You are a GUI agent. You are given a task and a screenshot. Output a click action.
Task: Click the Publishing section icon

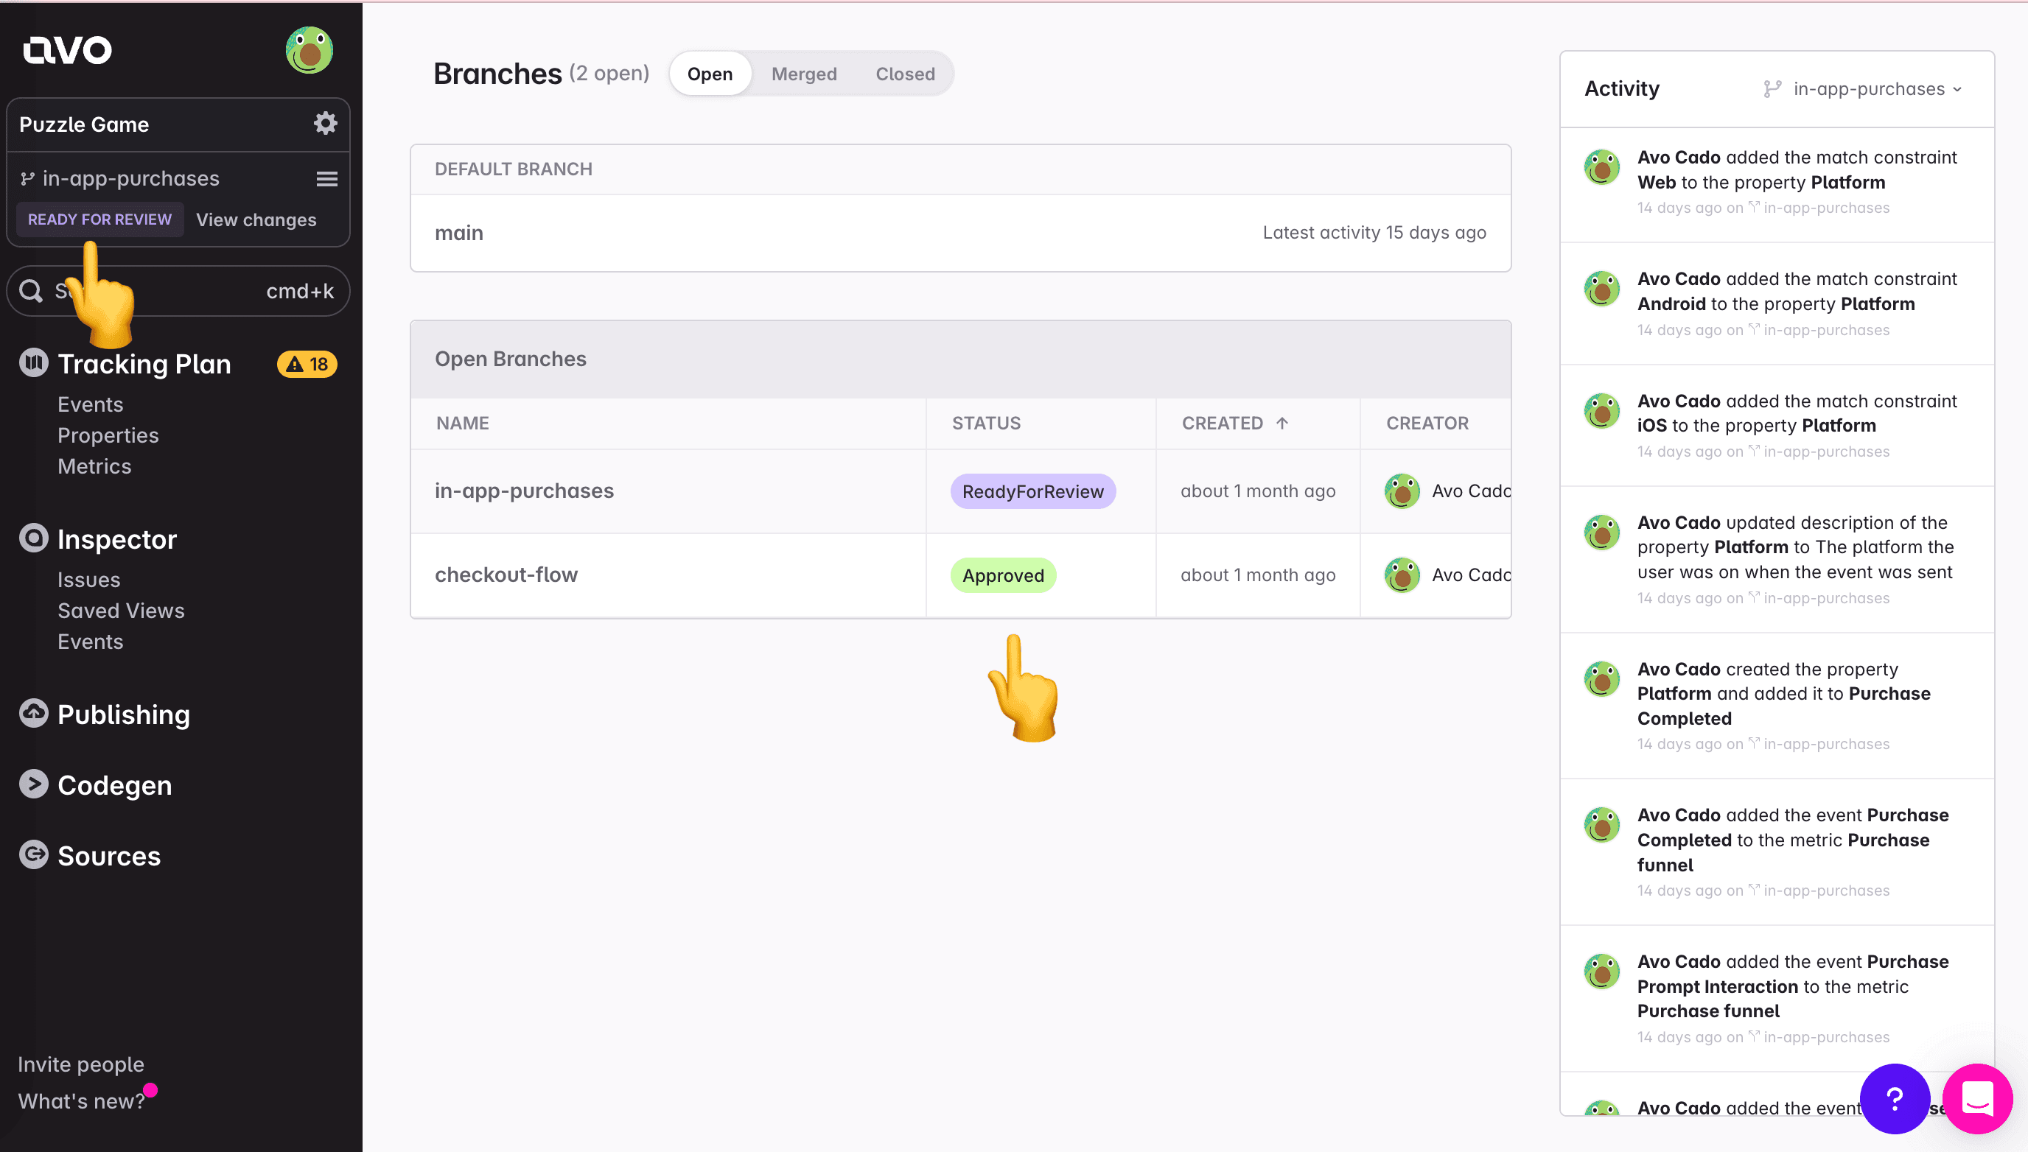[32, 714]
